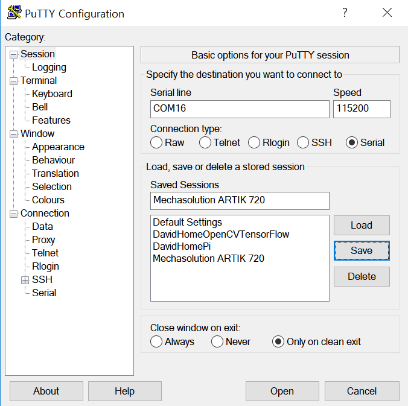The image size is (408, 406).
Task: Click the Save session button
Action: pyautogui.click(x=362, y=250)
